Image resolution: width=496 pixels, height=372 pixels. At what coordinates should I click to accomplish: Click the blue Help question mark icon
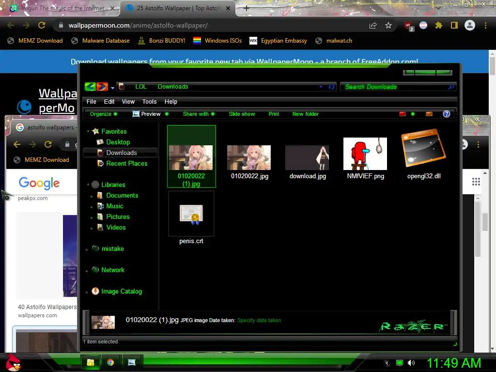coord(446,114)
